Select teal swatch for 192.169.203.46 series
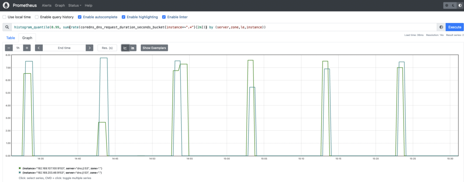This screenshot has width=464, height=182. click(19, 172)
